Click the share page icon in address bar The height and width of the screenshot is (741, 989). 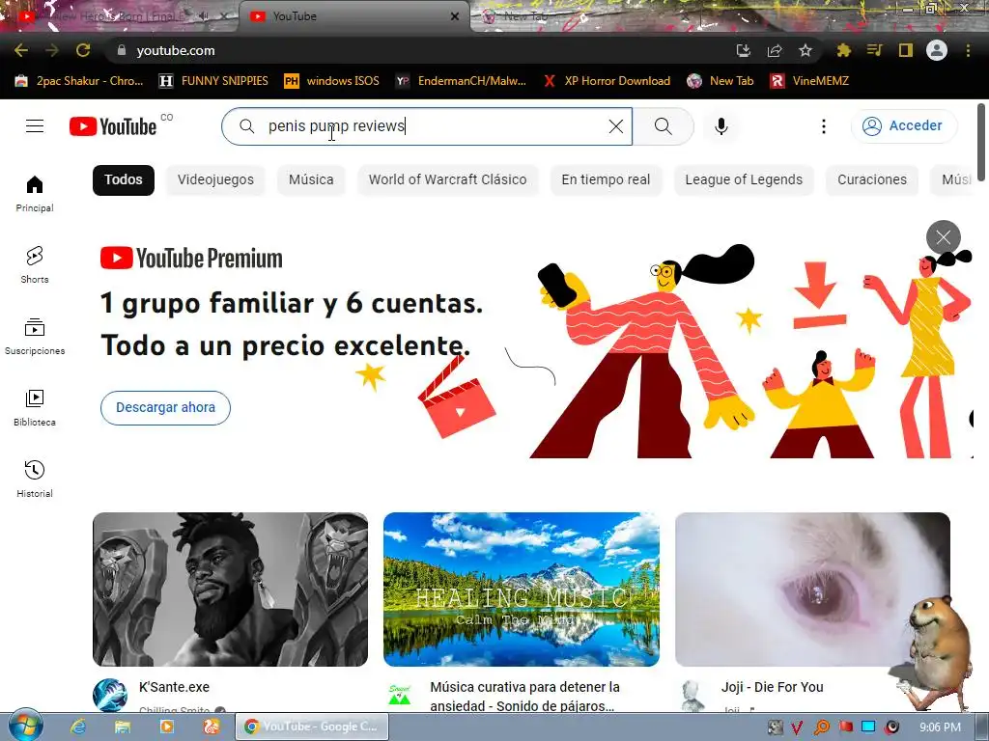coord(775,50)
